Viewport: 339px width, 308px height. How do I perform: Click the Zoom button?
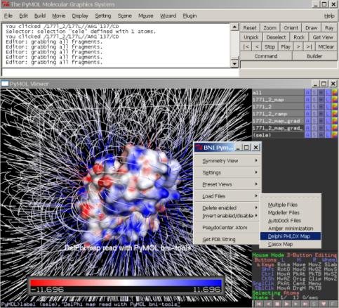click(270, 27)
